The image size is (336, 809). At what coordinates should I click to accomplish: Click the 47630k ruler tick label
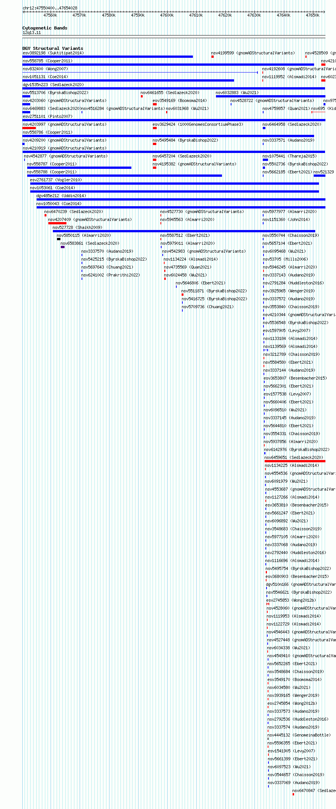point(254,15)
